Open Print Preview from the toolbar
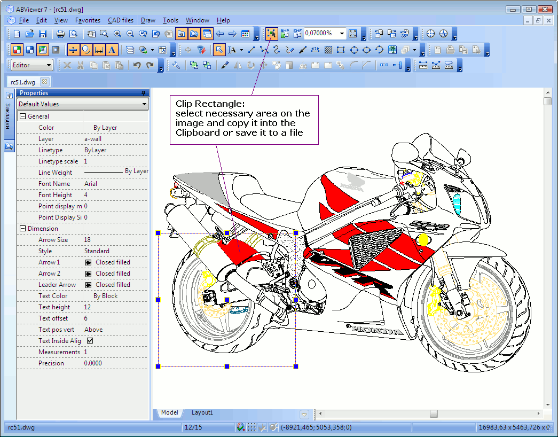Screen dimensions: 558x437 [73, 34]
